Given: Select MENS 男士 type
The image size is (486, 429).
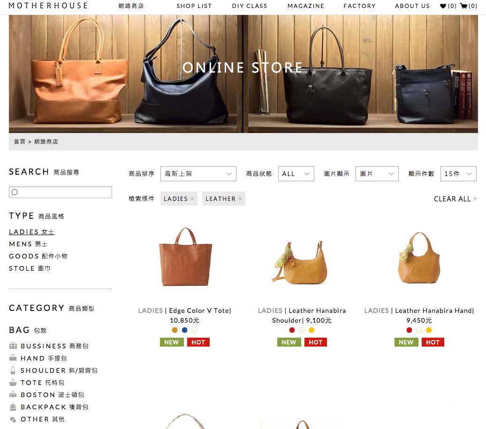Looking at the screenshot, I should [28, 244].
